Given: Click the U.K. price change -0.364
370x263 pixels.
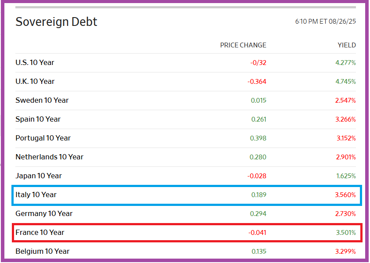Looking at the screenshot, I should 257,81.
